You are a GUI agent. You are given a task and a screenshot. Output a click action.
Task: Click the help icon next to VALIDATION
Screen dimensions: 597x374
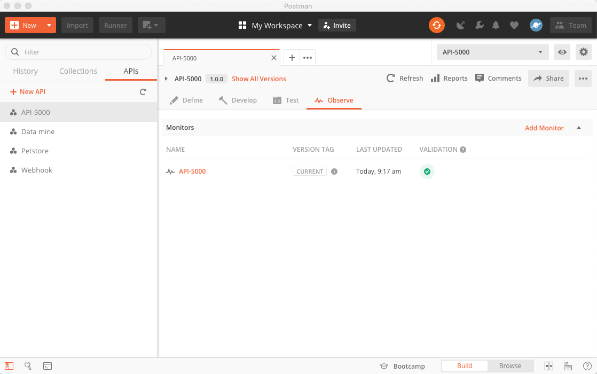463,149
